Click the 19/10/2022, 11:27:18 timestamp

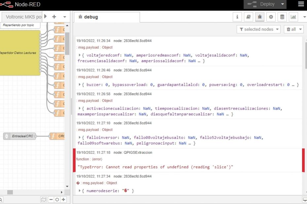tap(94, 152)
